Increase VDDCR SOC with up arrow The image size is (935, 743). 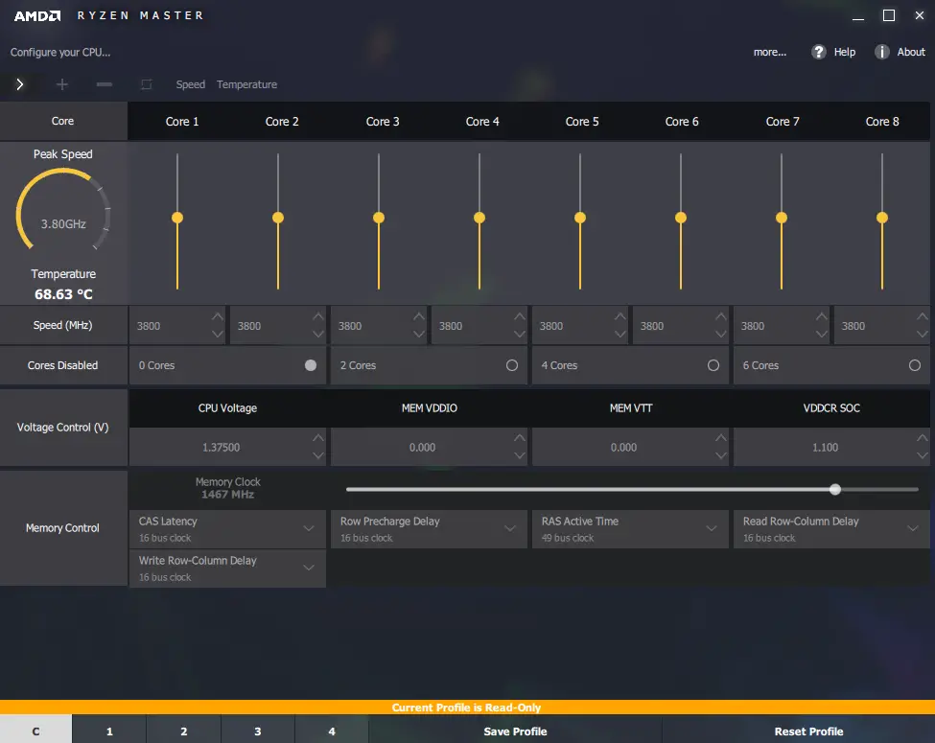point(923,438)
